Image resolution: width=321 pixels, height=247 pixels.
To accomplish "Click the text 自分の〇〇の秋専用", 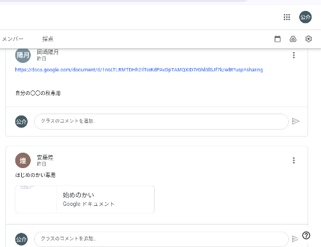I will (38, 93).
